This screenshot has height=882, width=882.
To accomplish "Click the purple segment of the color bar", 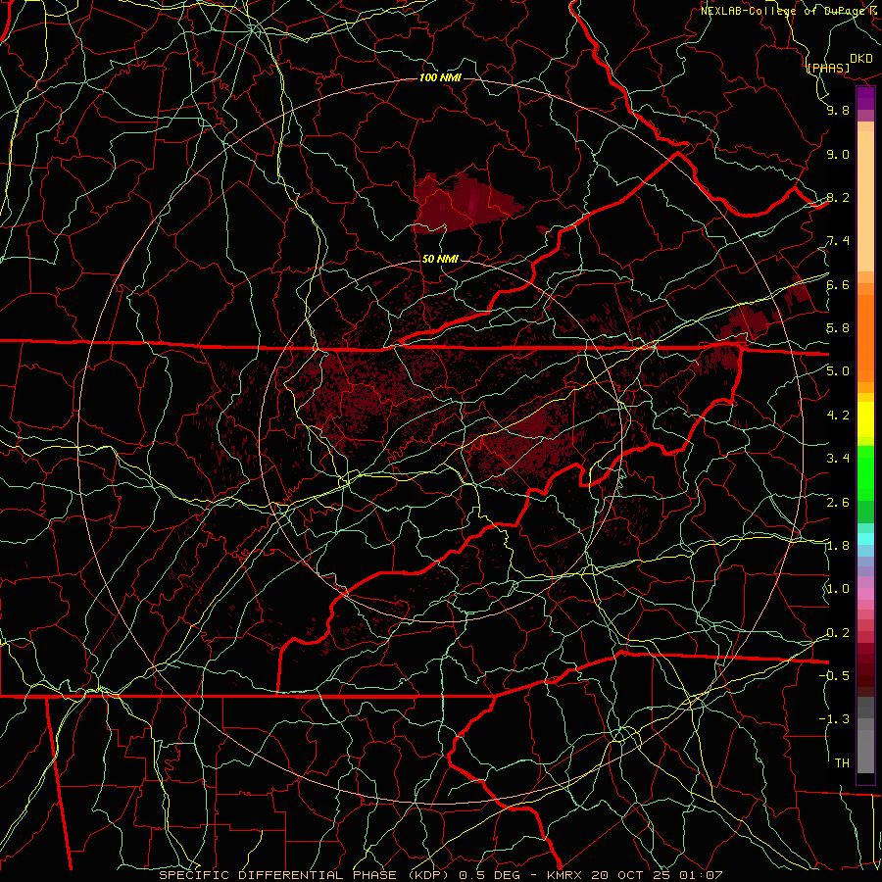I will point(865,98).
